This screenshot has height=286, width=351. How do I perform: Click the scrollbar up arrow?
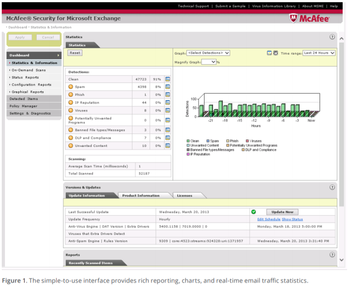[x=342, y=39]
